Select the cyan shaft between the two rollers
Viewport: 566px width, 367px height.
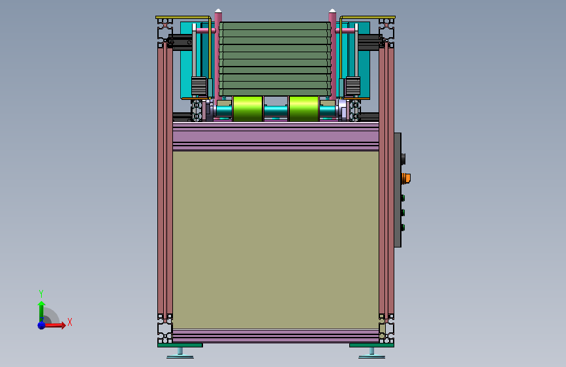tap(275, 111)
